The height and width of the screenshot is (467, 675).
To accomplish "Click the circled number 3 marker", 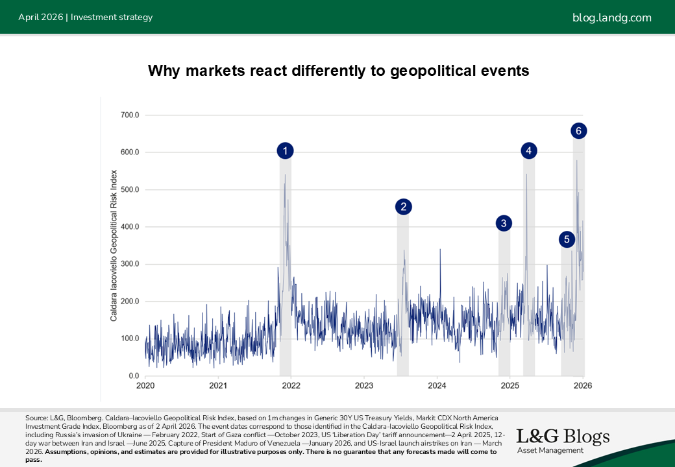I will point(504,223).
